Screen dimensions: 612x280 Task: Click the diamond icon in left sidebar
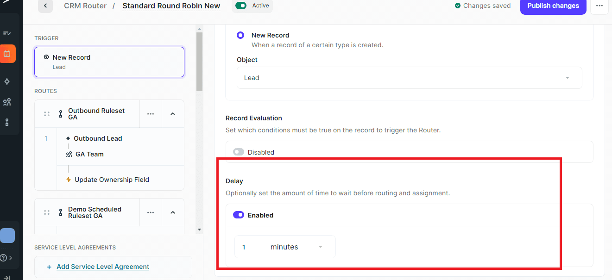(7, 81)
